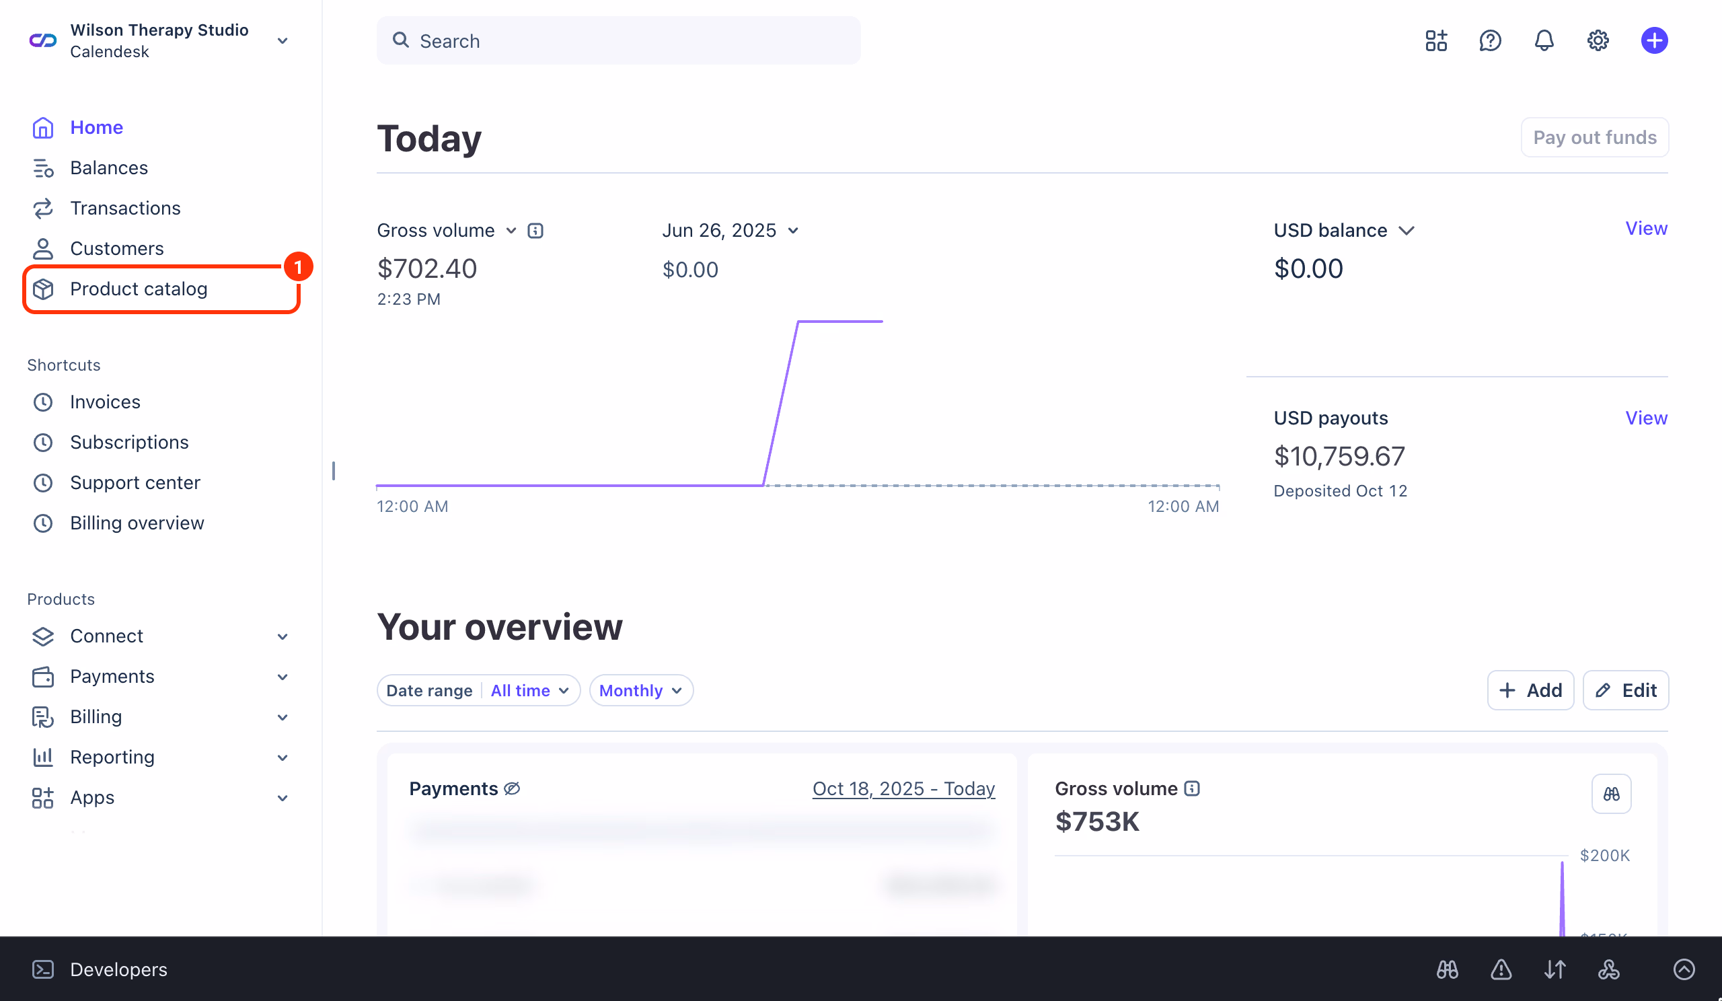Open notifications bell

pyautogui.click(x=1544, y=41)
